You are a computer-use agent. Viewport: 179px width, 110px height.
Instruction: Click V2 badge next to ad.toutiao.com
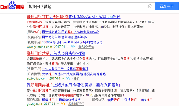tap(68, 78)
